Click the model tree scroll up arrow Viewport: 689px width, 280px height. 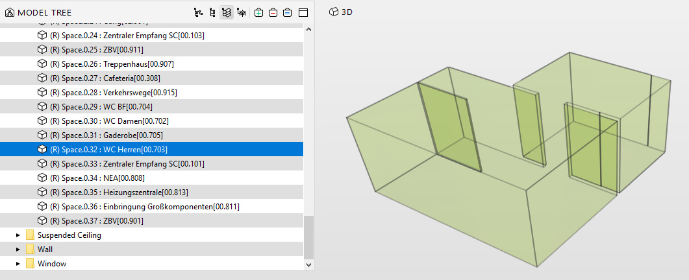pos(308,30)
